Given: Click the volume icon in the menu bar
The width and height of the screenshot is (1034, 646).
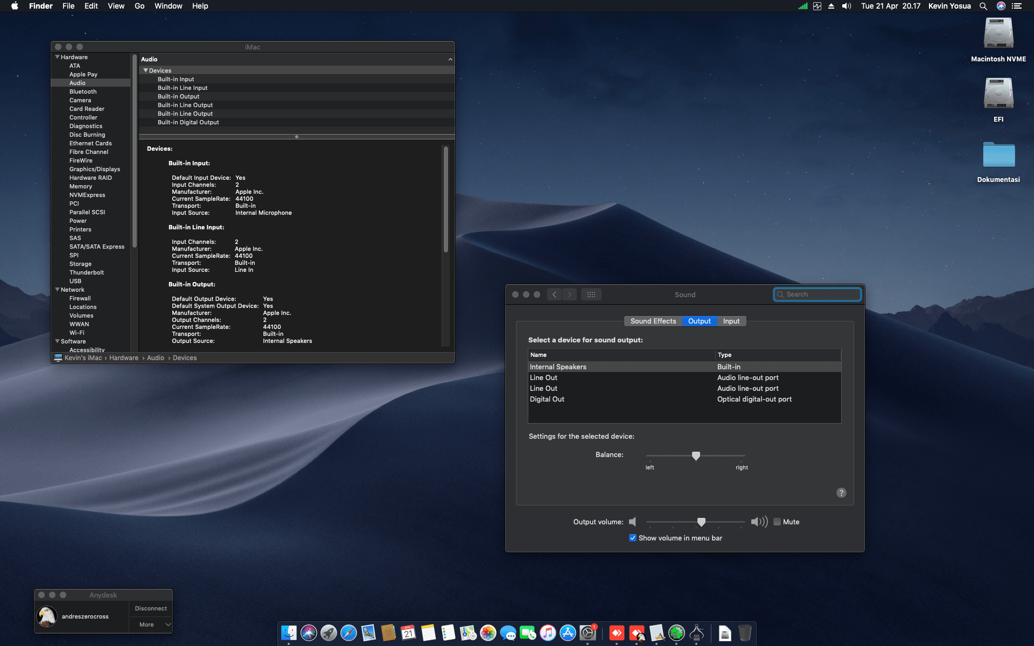Looking at the screenshot, I should tap(846, 6).
